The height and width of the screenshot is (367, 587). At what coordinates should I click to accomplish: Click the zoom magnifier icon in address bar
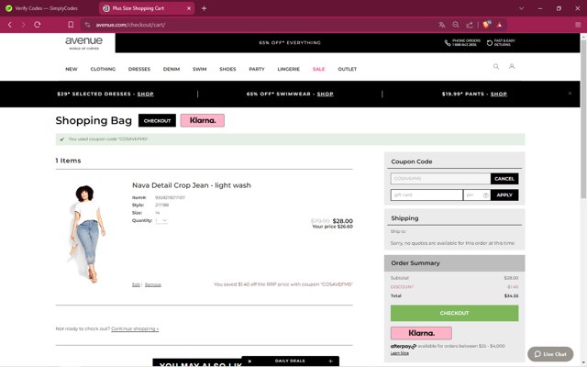point(456,25)
